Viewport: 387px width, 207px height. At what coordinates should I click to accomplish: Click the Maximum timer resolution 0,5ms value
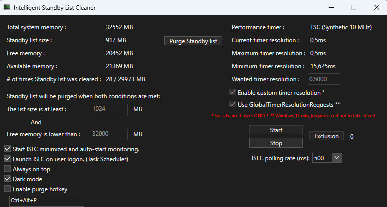(x=318, y=53)
